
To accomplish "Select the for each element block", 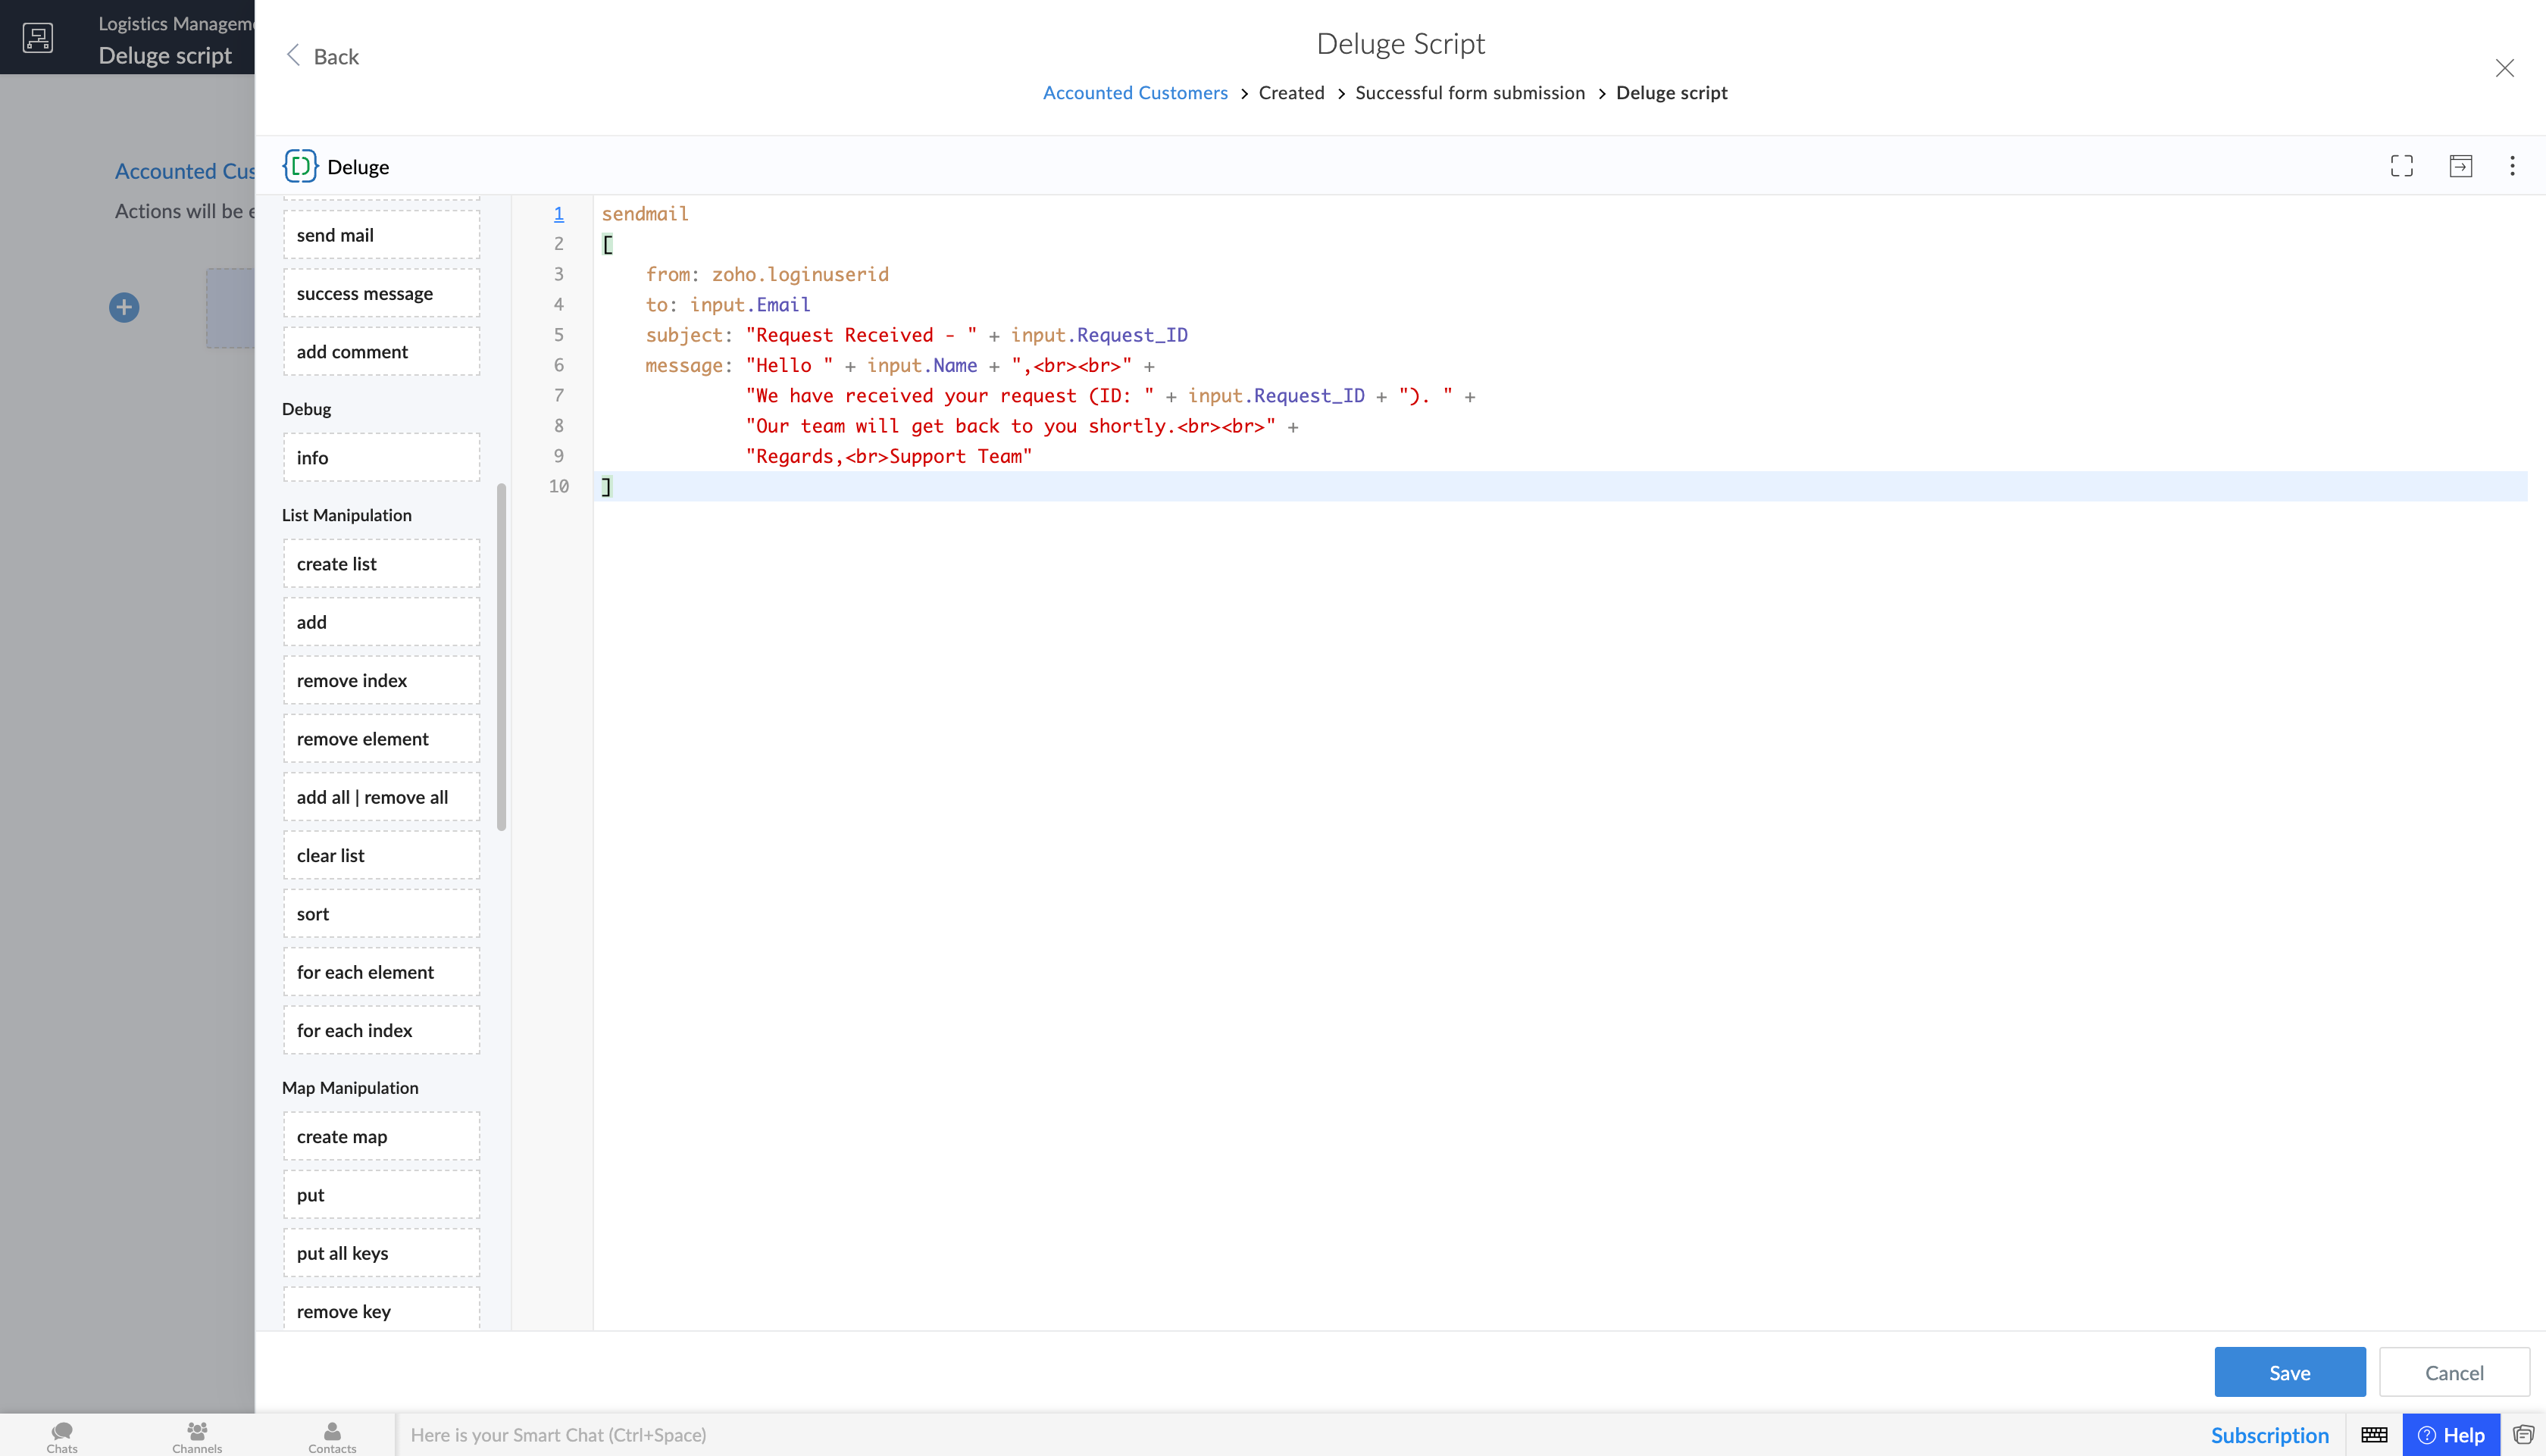I will 381,972.
